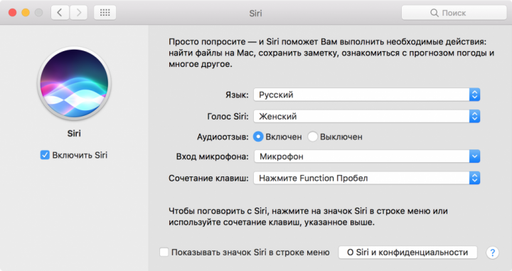Image resolution: width=512 pixels, height=271 pixels.
Task: Click the large Siri logo icon
Action: (74, 83)
